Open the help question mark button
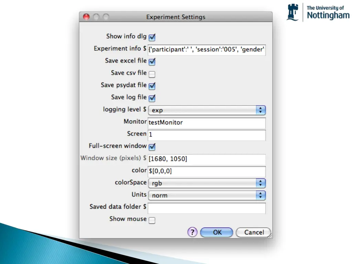Viewport: 352px width, 264px height. click(192, 232)
